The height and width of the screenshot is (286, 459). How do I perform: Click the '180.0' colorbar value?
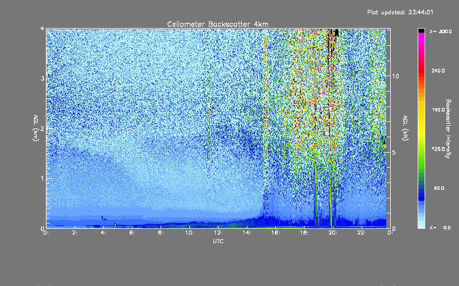pos(438,110)
